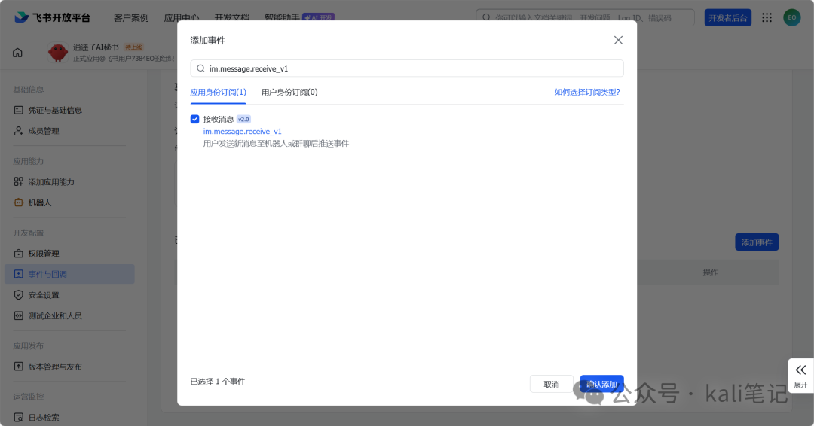Screen dimensions: 814x426
Task: Click the red app avatar 逍遥子AI秘书
Action: tap(57, 53)
